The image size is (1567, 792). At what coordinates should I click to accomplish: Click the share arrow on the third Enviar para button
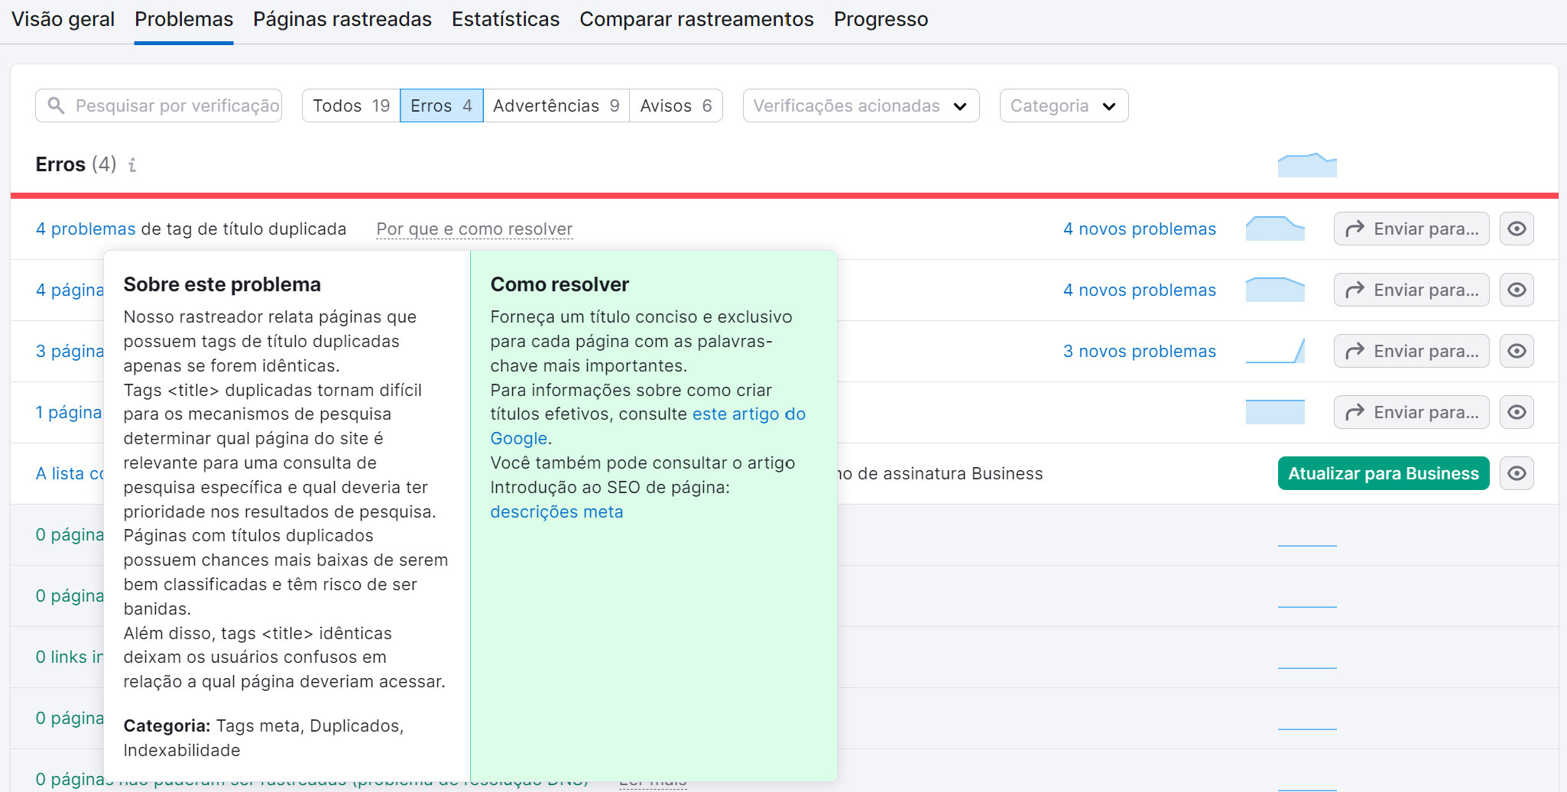point(1356,351)
